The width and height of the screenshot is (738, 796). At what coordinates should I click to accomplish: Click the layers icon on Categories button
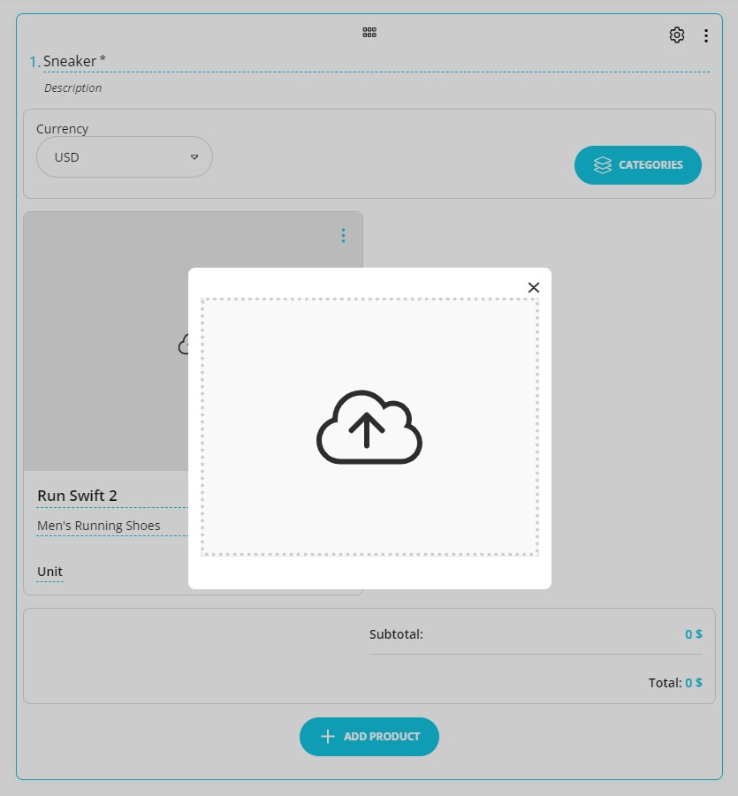(603, 165)
